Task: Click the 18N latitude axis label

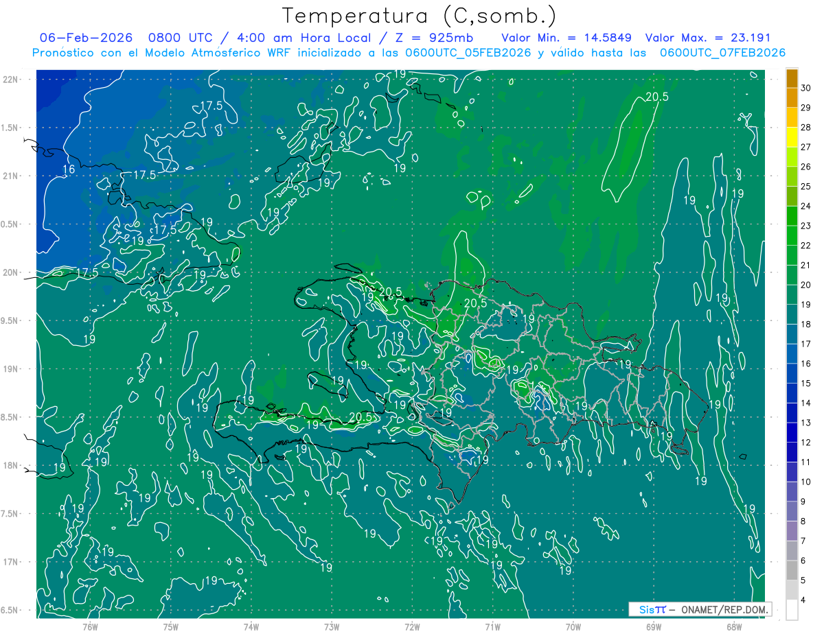Action: 12,465
